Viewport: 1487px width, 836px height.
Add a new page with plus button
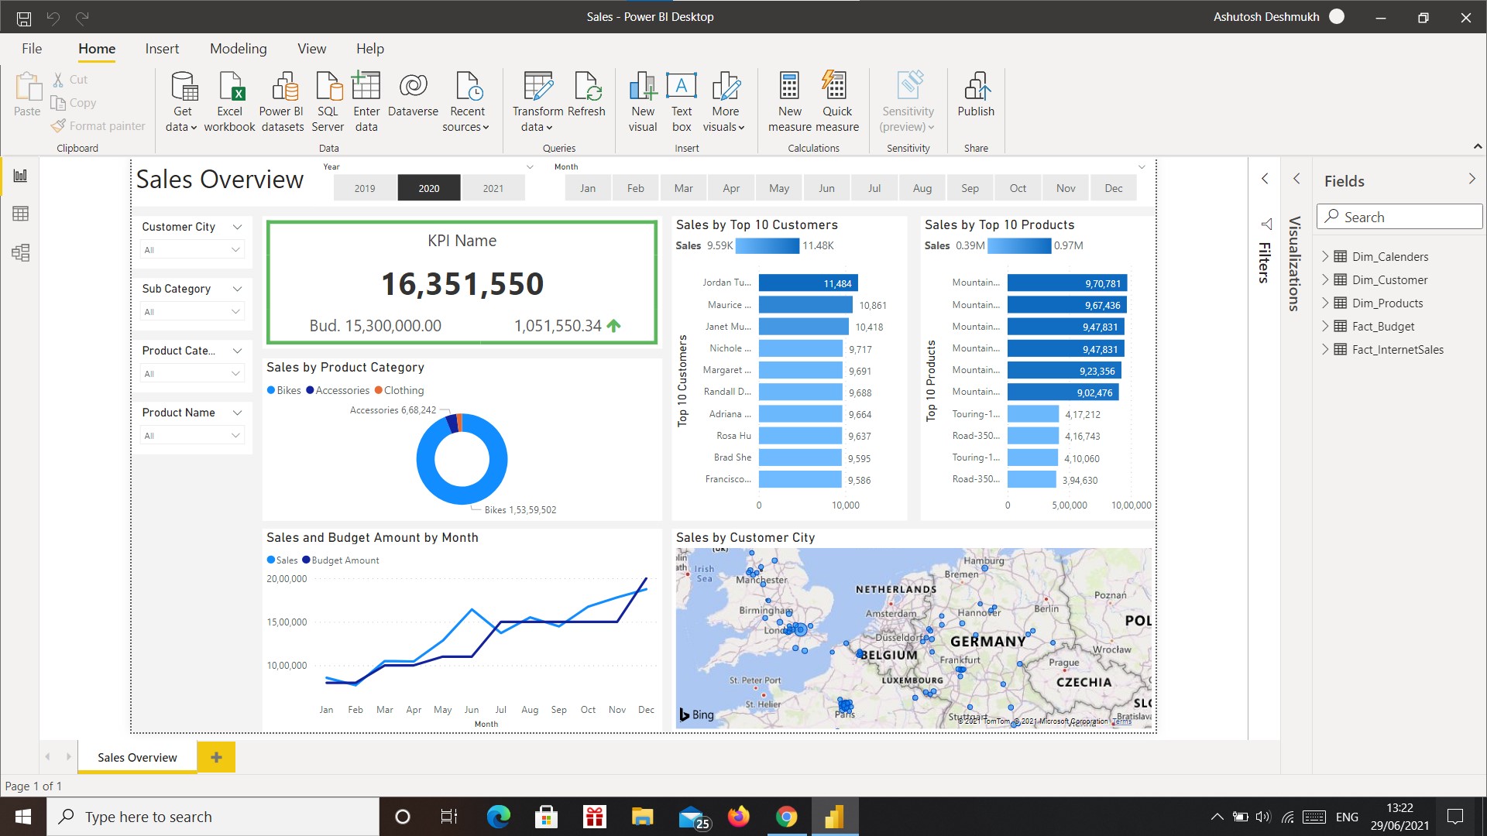pos(216,757)
